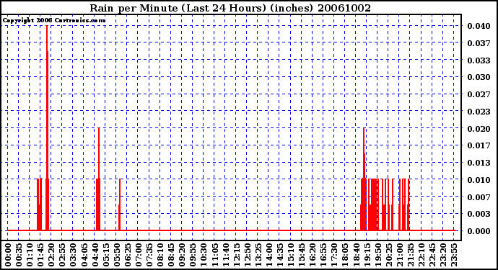Click the 15:10 time label
Image resolution: width=498 pixels, height=270 pixels.
point(290,255)
